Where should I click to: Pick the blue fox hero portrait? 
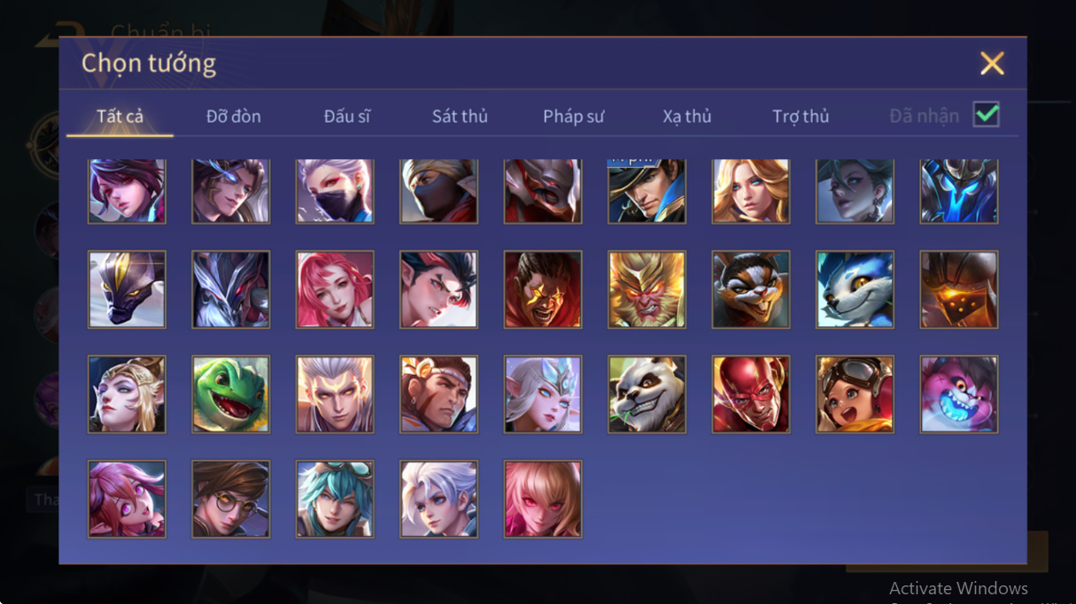855,289
